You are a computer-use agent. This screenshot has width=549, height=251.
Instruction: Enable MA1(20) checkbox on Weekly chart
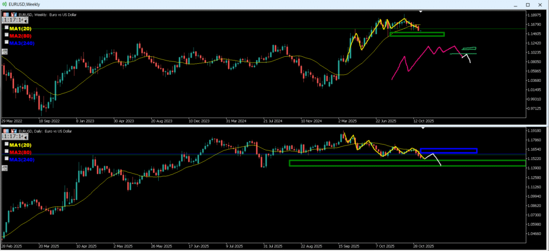(6, 27)
